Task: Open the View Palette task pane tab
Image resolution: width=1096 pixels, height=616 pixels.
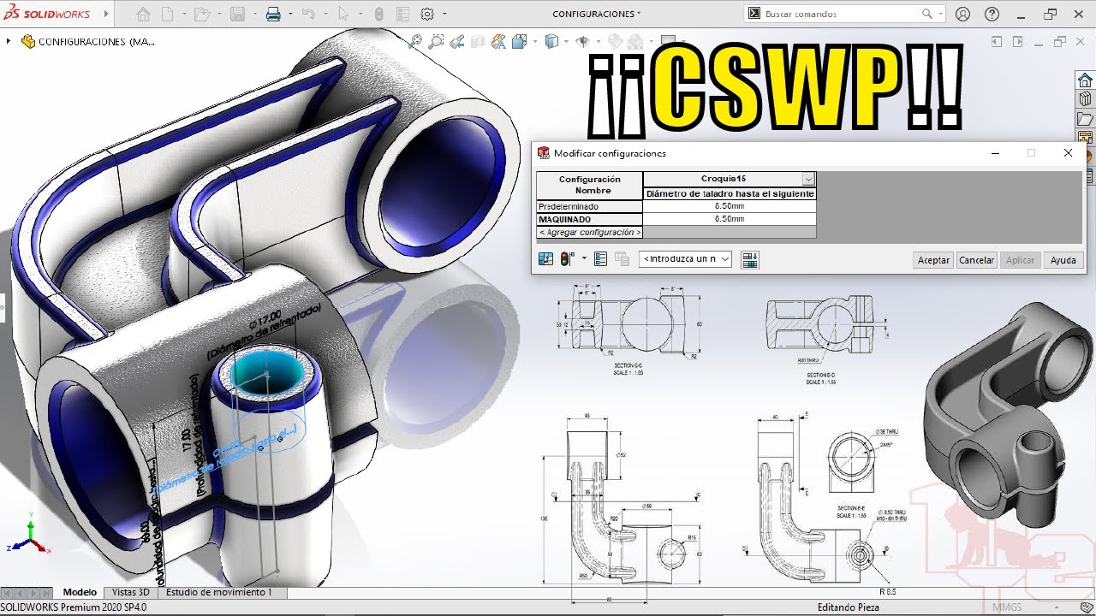Action: 1085,137
